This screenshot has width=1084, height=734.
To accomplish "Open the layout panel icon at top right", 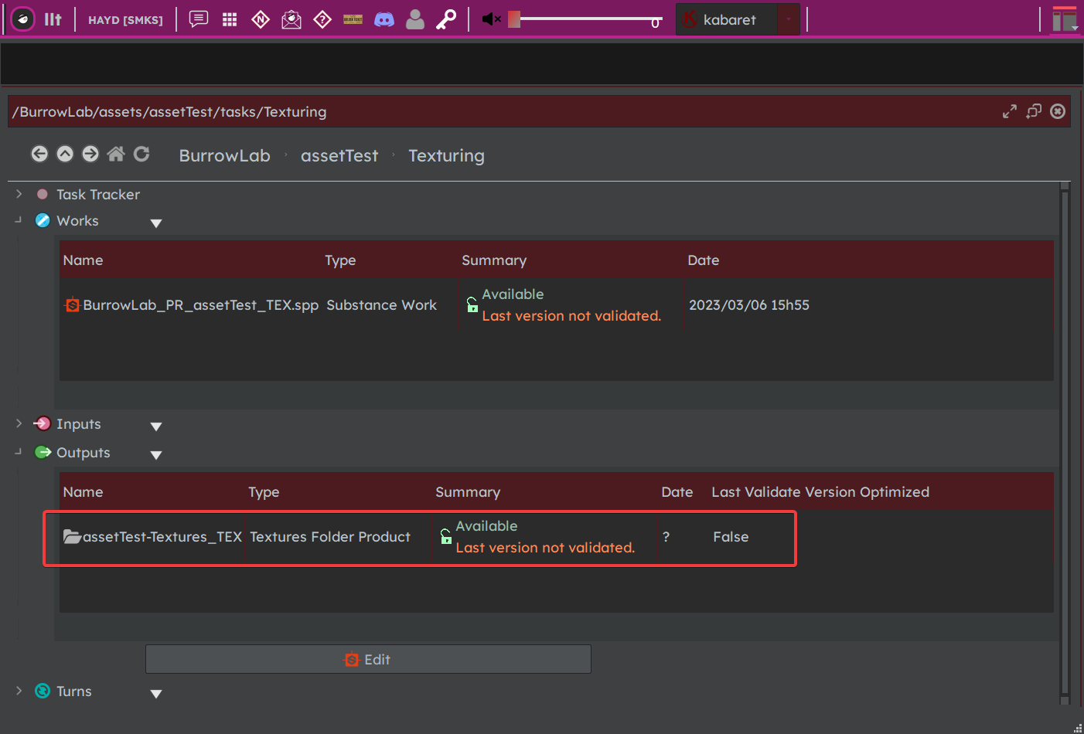I will click(1065, 19).
